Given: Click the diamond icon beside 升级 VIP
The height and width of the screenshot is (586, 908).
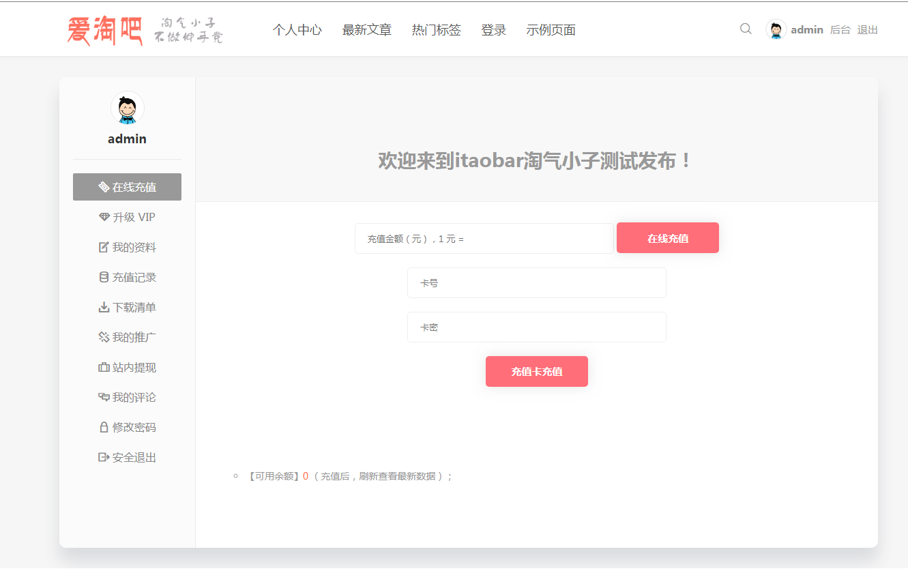Looking at the screenshot, I should 104,217.
